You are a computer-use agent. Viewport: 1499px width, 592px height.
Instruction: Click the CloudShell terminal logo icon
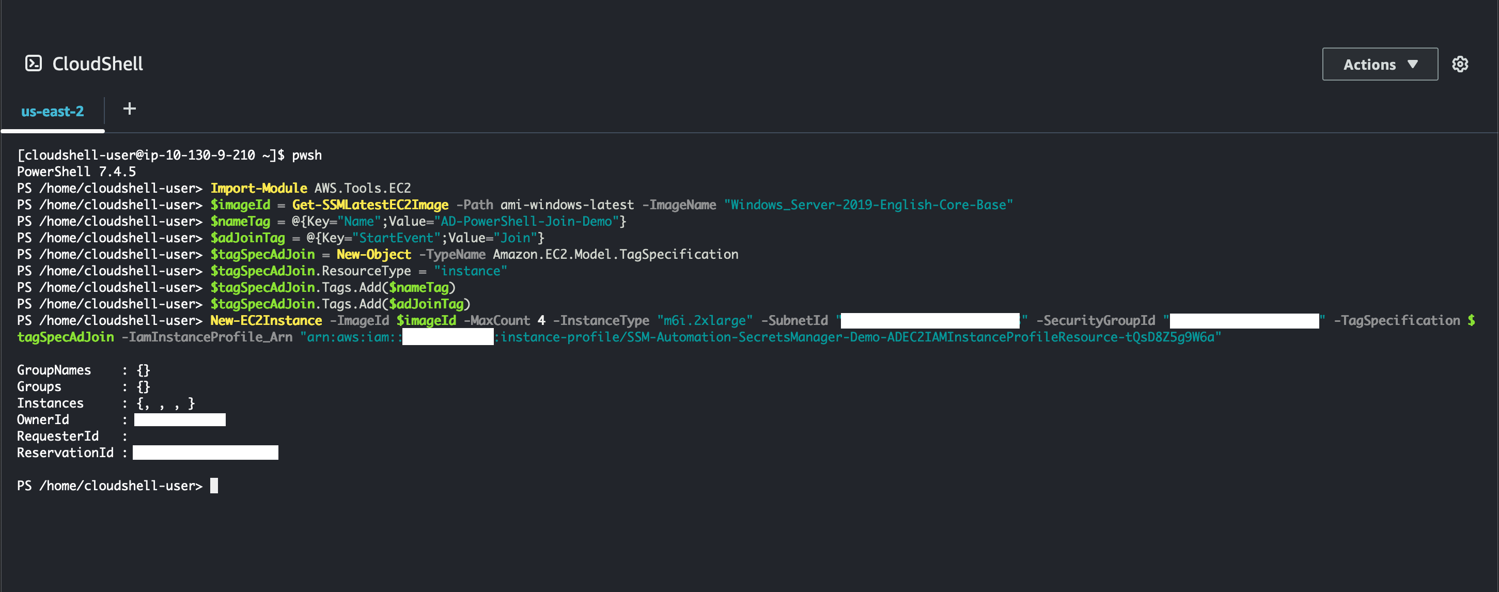34,64
